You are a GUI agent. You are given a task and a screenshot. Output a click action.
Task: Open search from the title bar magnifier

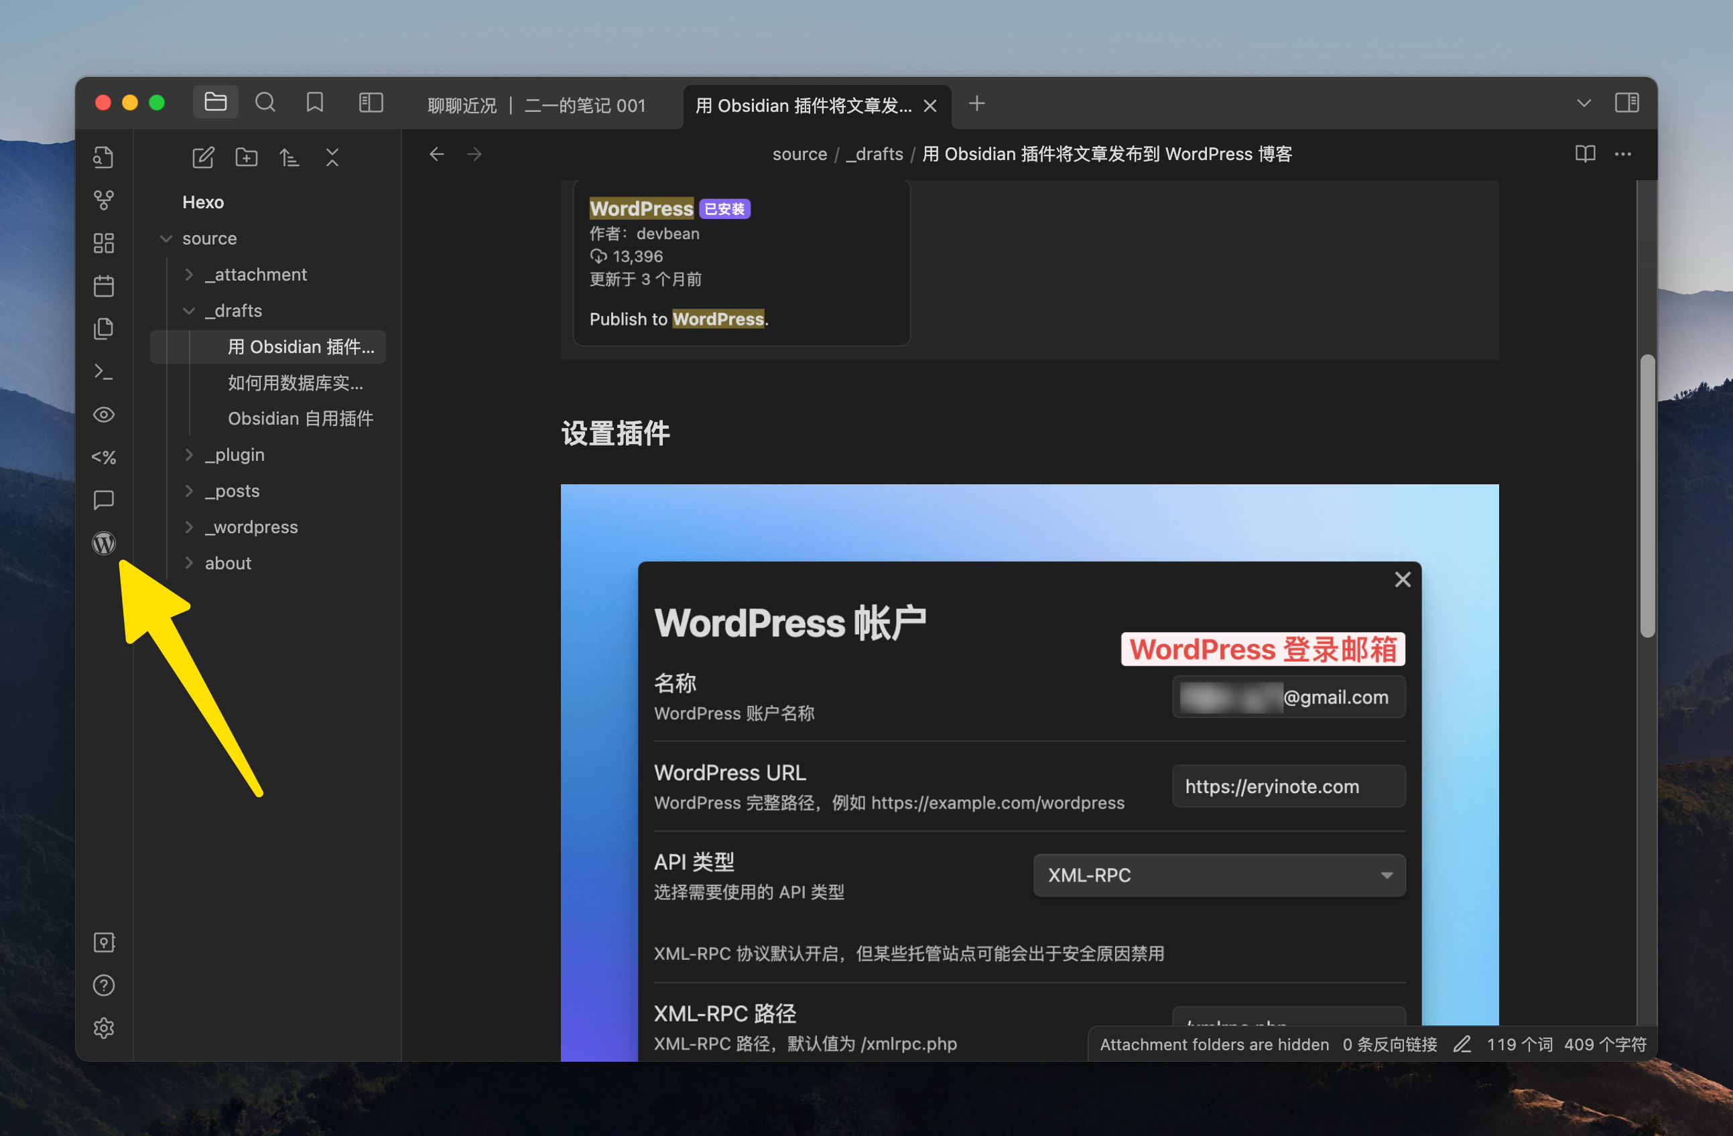coord(266,102)
